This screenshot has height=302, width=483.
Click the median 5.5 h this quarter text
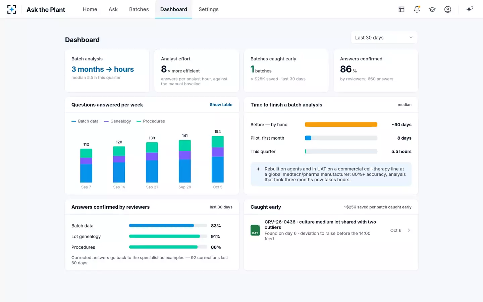click(96, 78)
